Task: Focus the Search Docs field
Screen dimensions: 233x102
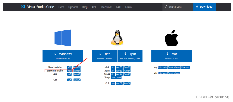Action: [178, 7]
